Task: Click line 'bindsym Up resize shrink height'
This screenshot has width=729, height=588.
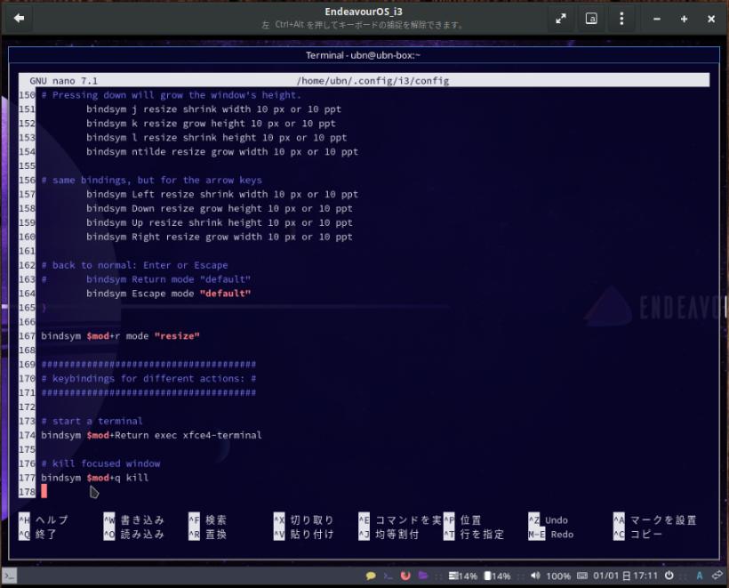Action: tap(220, 222)
